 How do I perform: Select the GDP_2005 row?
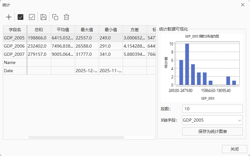pos(14,38)
